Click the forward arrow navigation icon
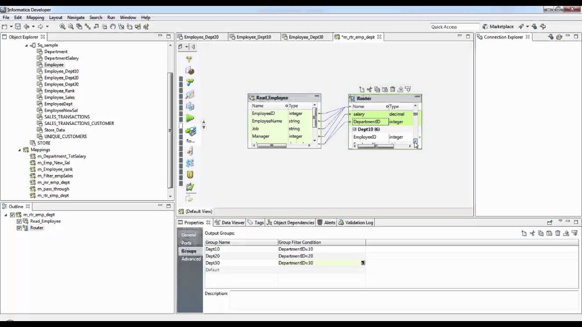The image size is (582, 327). [40, 27]
